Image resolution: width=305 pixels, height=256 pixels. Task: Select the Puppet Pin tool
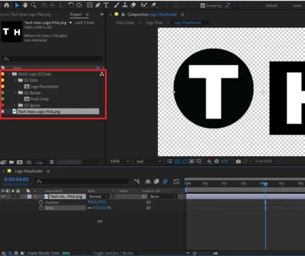coord(154,5)
